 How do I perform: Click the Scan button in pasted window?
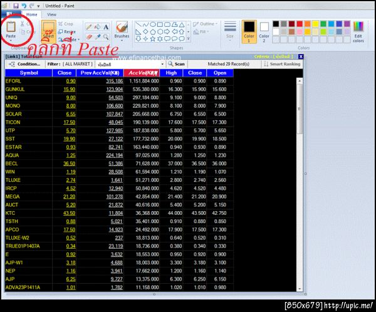tap(176, 64)
